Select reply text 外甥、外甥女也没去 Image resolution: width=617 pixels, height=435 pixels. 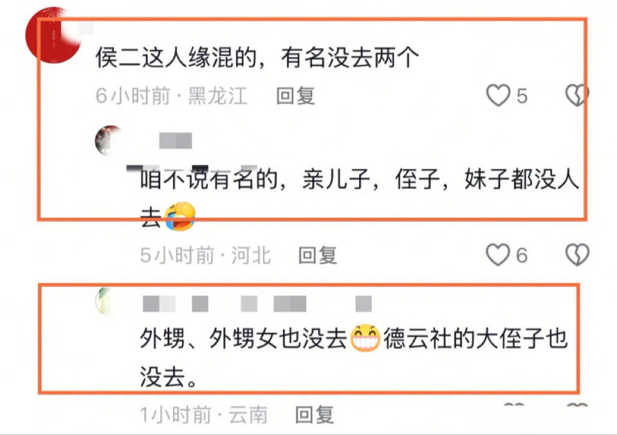click(x=243, y=338)
